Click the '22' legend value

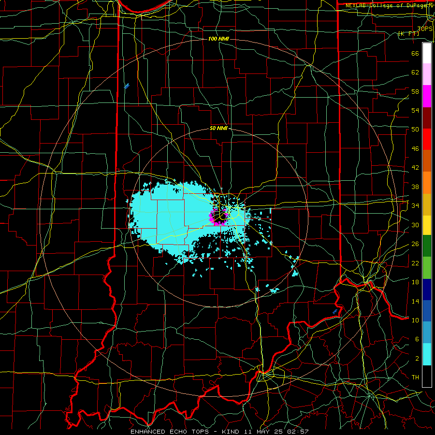click(x=415, y=263)
